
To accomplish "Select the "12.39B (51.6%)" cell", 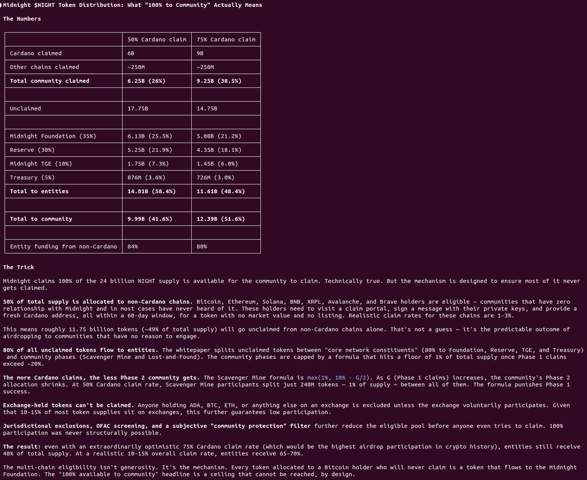I will tap(221, 219).
